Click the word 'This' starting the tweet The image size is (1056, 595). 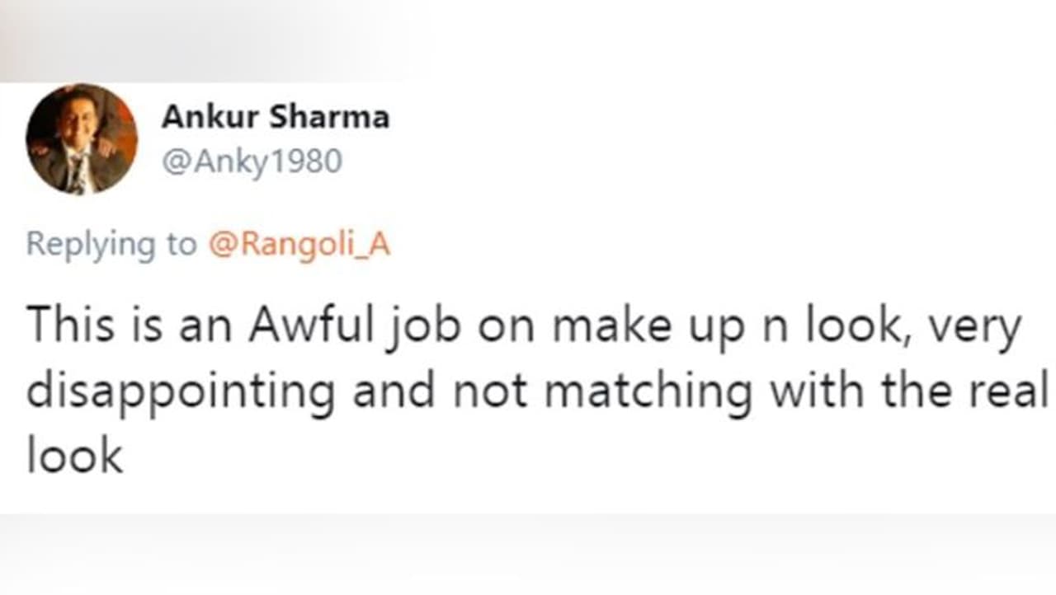[71, 326]
